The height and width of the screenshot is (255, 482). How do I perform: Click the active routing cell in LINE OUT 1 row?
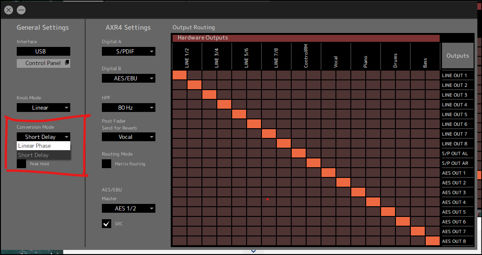[180, 75]
